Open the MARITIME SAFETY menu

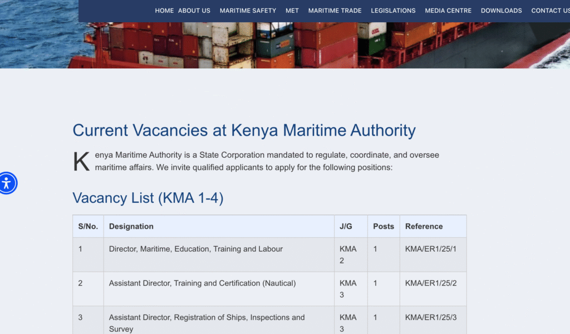tap(248, 11)
